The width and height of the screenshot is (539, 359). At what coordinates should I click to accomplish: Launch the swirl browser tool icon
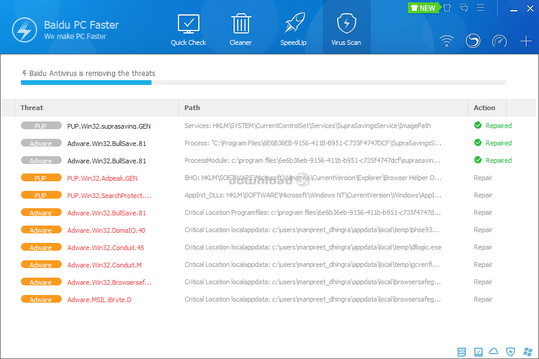pos(473,41)
